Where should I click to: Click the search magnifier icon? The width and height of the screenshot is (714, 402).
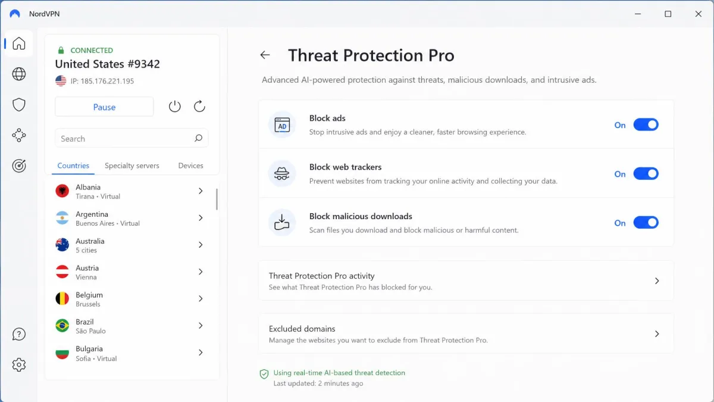(198, 138)
